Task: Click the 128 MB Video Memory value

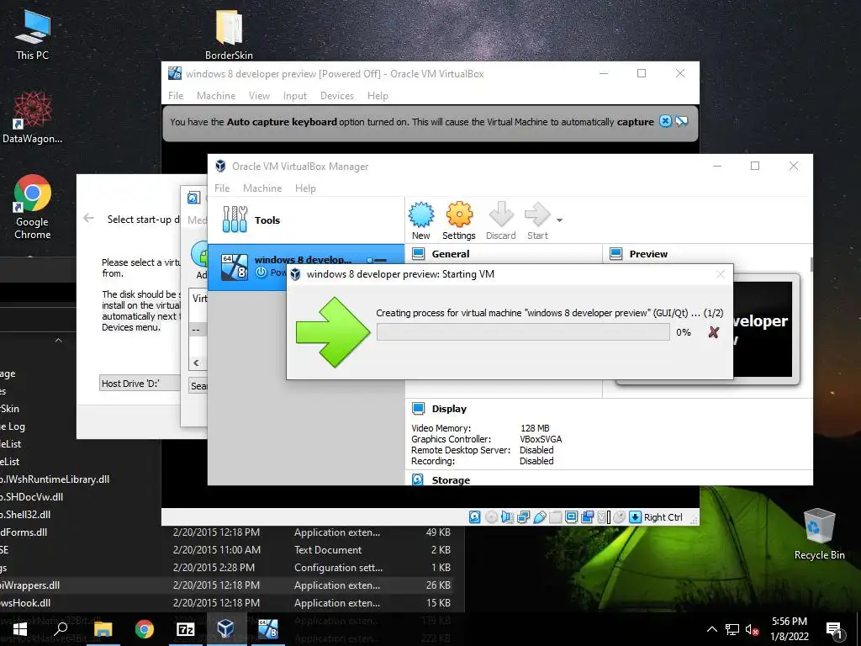Action: (535, 428)
